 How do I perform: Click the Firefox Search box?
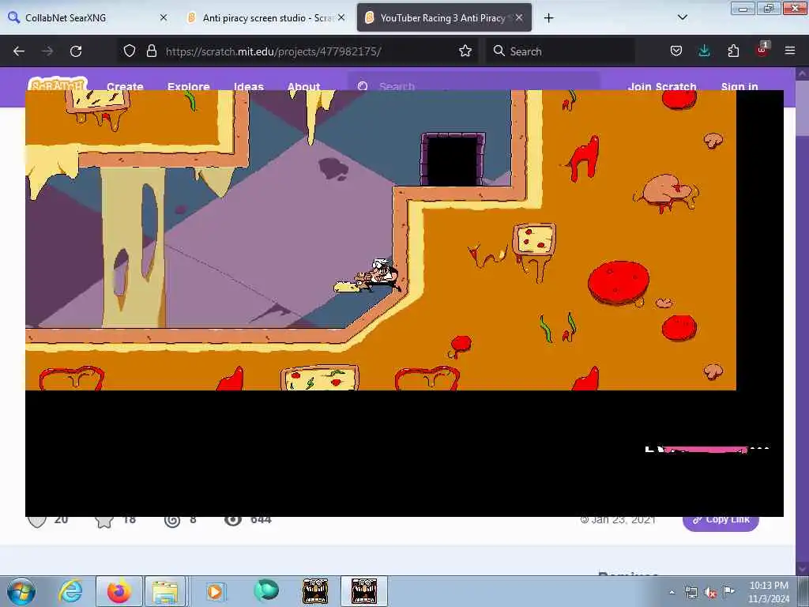tap(560, 51)
